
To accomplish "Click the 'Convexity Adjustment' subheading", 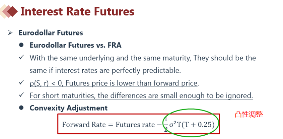I will [69, 108].
